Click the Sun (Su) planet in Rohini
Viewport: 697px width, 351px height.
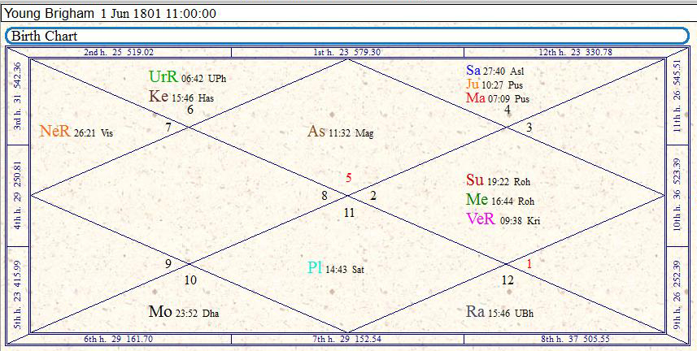point(474,180)
